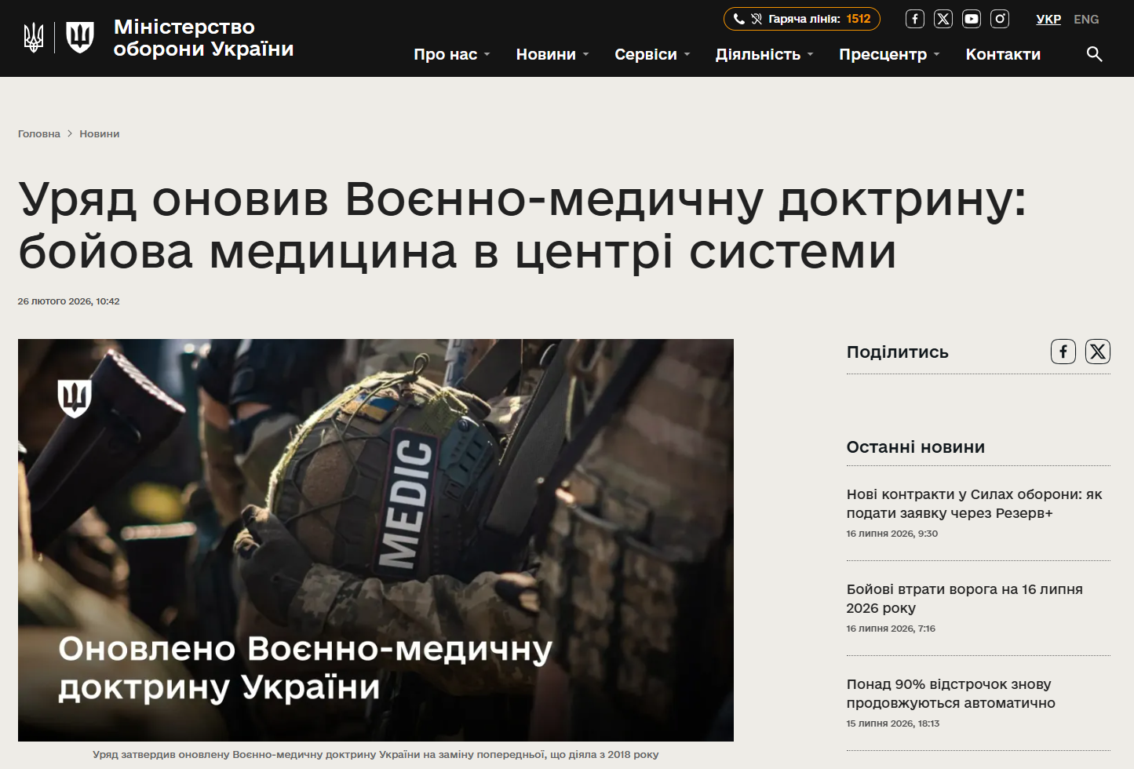Open X (Twitter) profile in header
The image size is (1134, 769).
coord(943,19)
